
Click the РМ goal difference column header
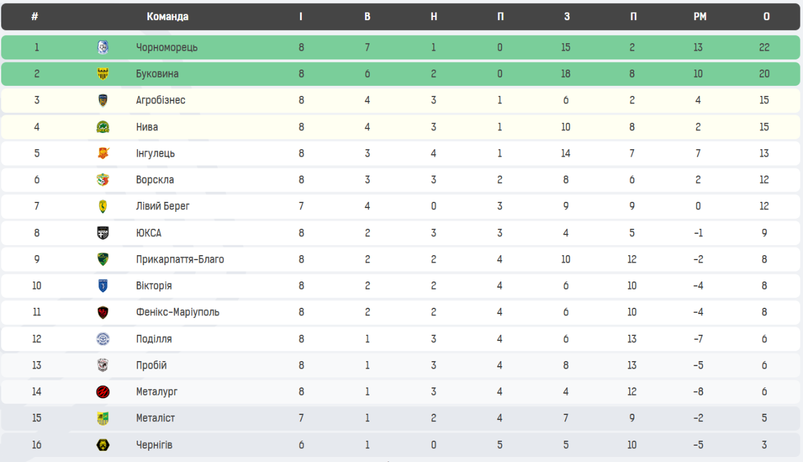[699, 17]
